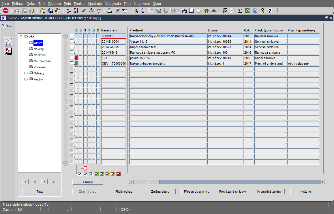Open the Záznam menu
This screenshot has width=334, height=214.
[x=54, y=4]
